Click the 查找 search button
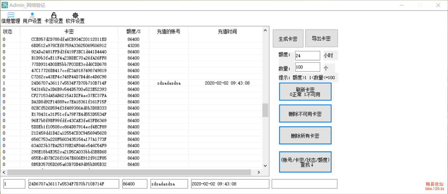This screenshot has height=194, width=448. pos(305,162)
